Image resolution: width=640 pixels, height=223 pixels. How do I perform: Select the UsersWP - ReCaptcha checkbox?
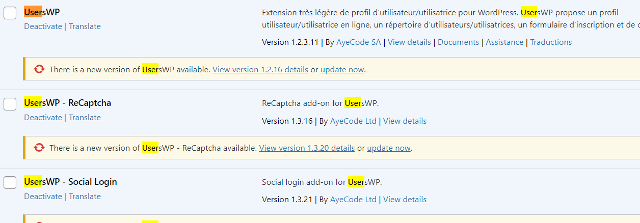click(x=10, y=104)
